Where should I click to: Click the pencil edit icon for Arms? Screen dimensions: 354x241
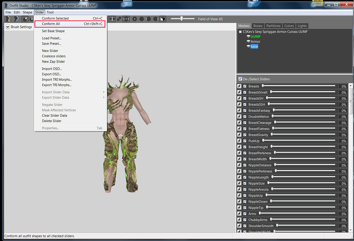240,214
